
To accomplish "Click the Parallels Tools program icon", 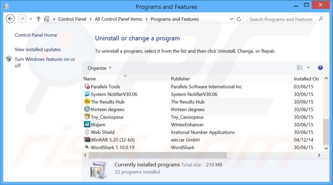I will coord(87,86).
